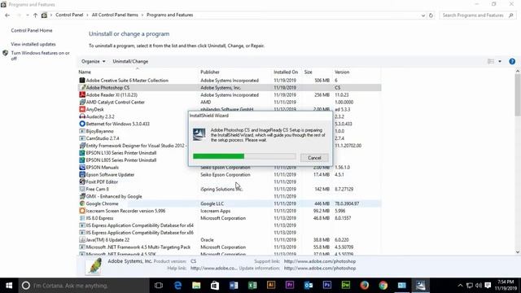Open the blue Help question icon
This screenshot has height=293, width=521.
pos(512,62)
